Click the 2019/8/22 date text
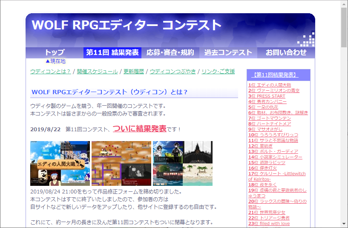 [x=45, y=130]
